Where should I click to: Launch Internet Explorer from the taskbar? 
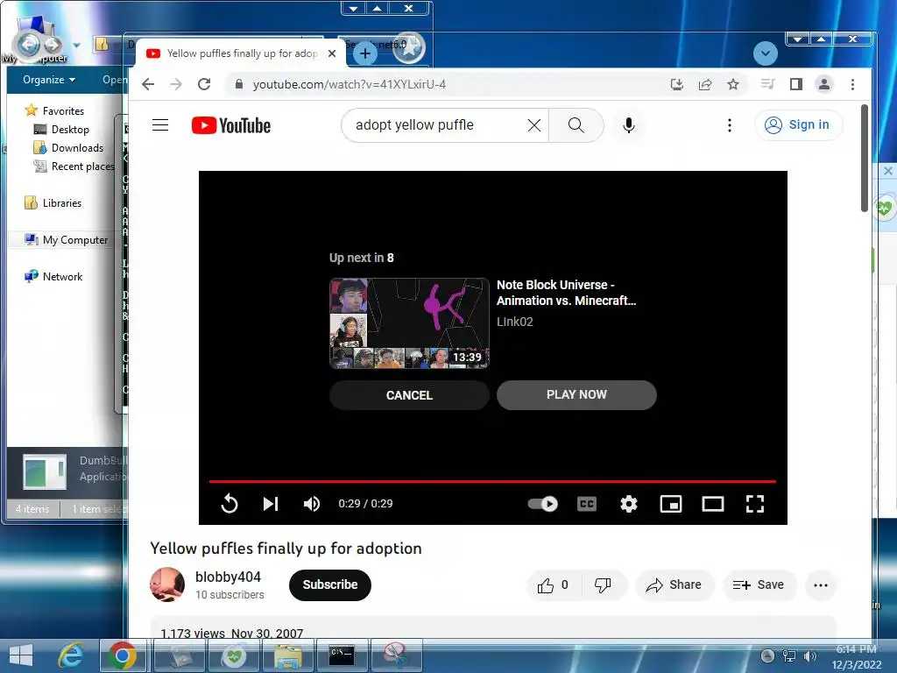pyautogui.click(x=71, y=655)
